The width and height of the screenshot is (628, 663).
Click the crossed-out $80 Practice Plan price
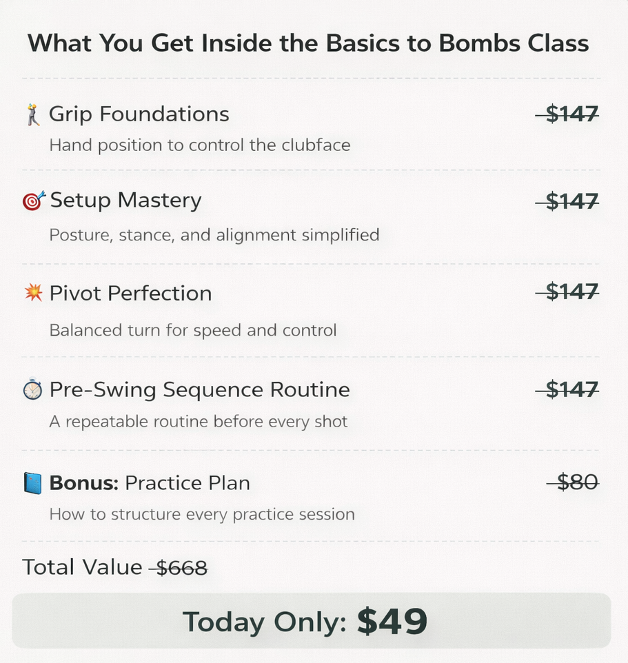[x=573, y=482]
